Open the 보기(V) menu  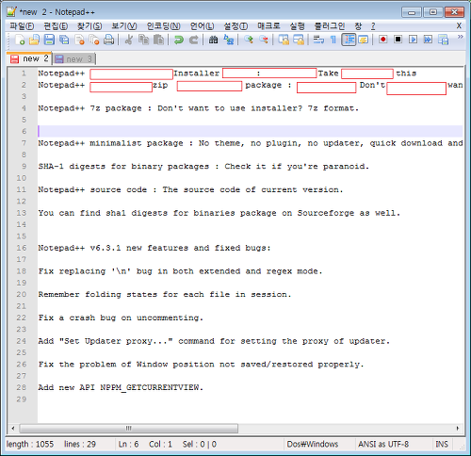[x=124, y=26]
